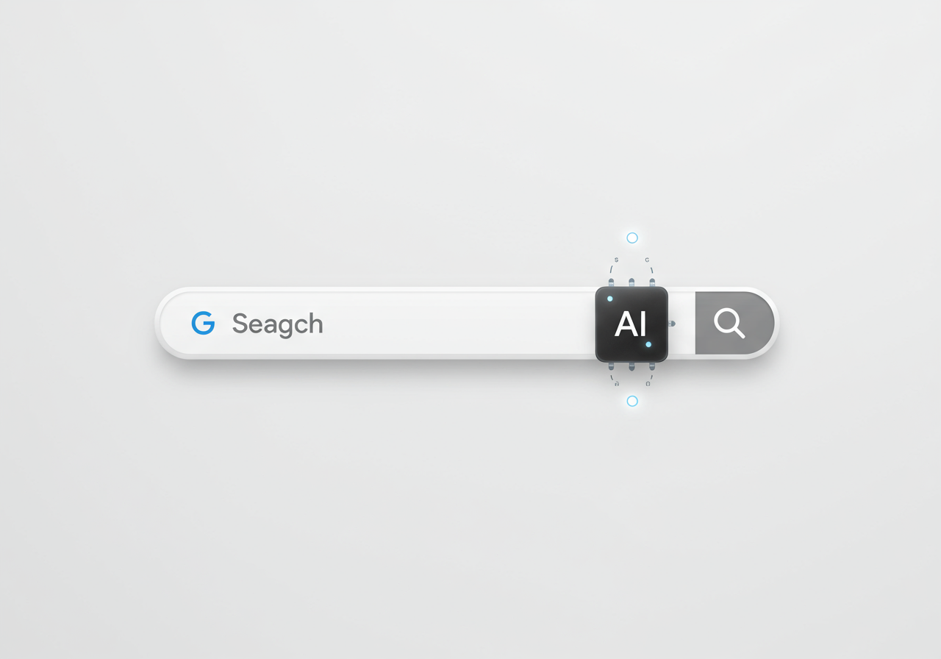Click the bottom-left pin of the AI chip

[612, 366]
